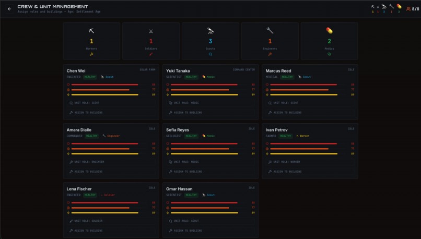The width and height of the screenshot is (421, 239).
Task: Click Marcus Reed's yellow energy bar
Action: pyautogui.click(x=303, y=94)
